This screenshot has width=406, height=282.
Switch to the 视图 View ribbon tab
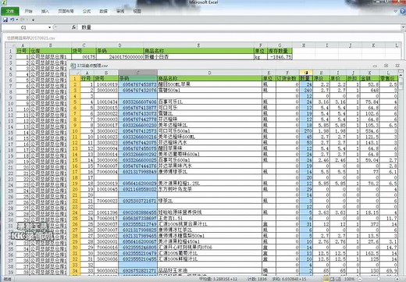(x=137, y=11)
